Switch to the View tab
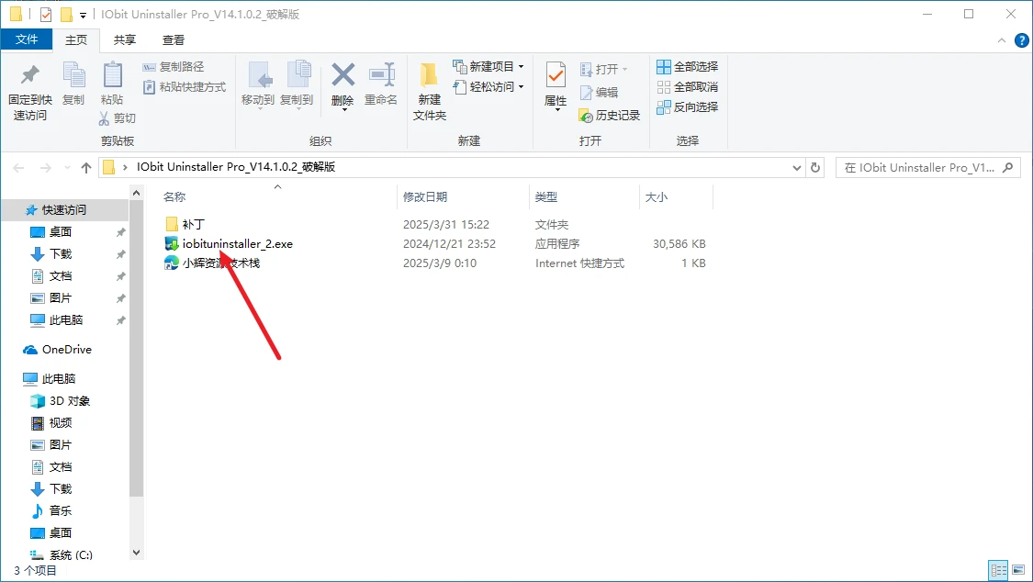The width and height of the screenshot is (1033, 582). [x=174, y=40]
